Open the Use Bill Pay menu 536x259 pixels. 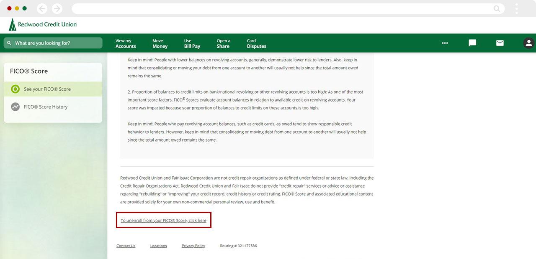(192, 43)
